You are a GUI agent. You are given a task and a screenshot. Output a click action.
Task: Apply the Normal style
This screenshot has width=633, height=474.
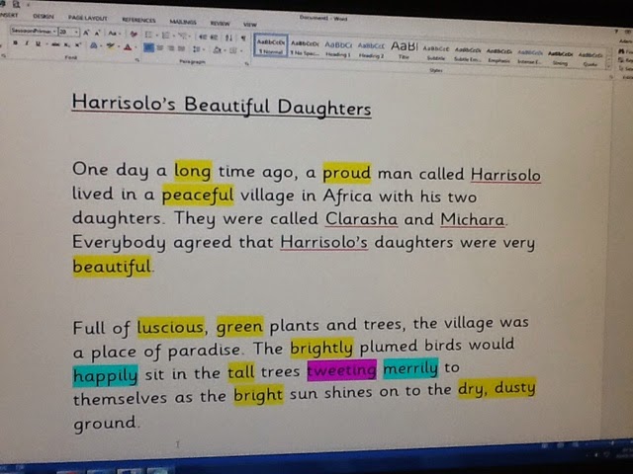pyautogui.click(x=270, y=46)
